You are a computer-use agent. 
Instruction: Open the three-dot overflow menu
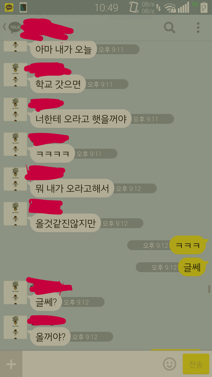pyautogui.click(x=198, y=28)
